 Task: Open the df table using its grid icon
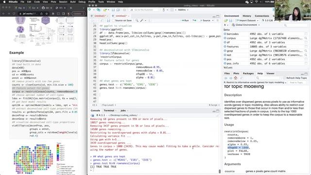pos(306,42)
